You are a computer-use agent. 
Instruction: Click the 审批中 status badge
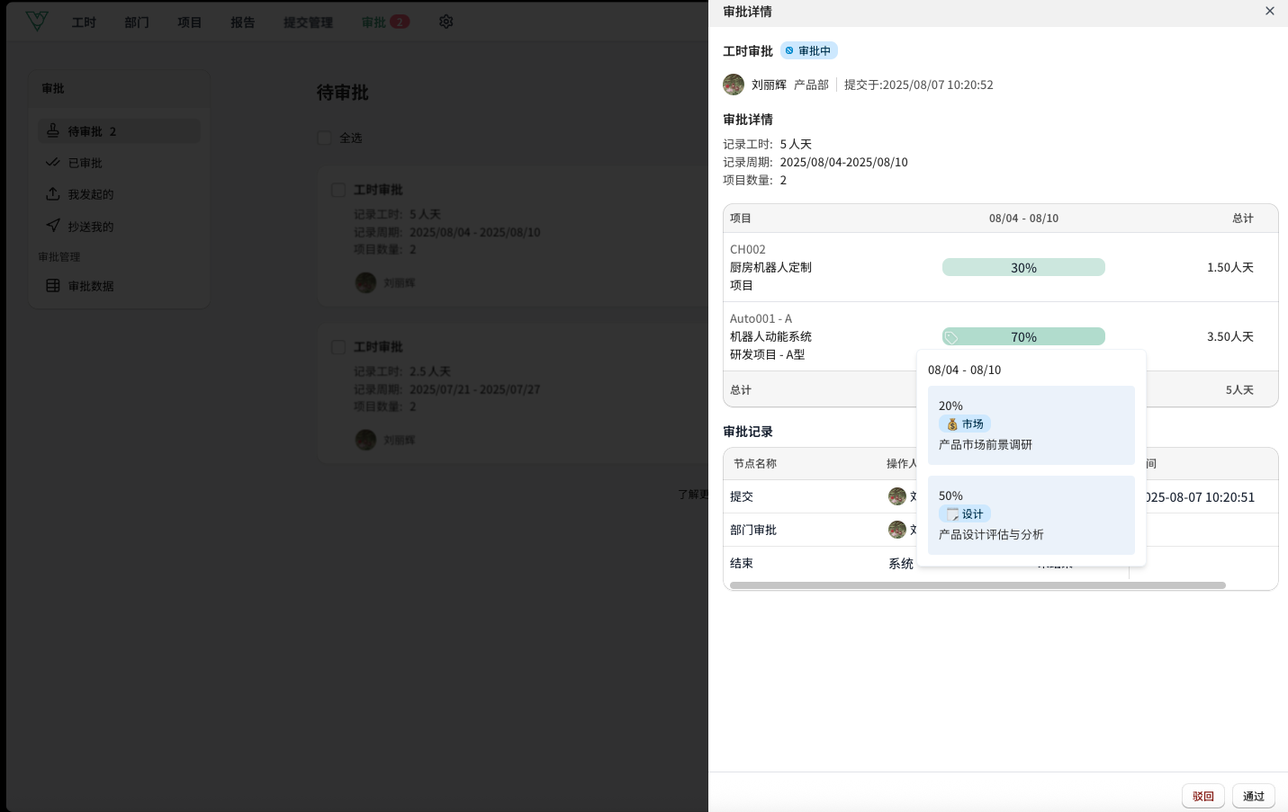[808, 51]
